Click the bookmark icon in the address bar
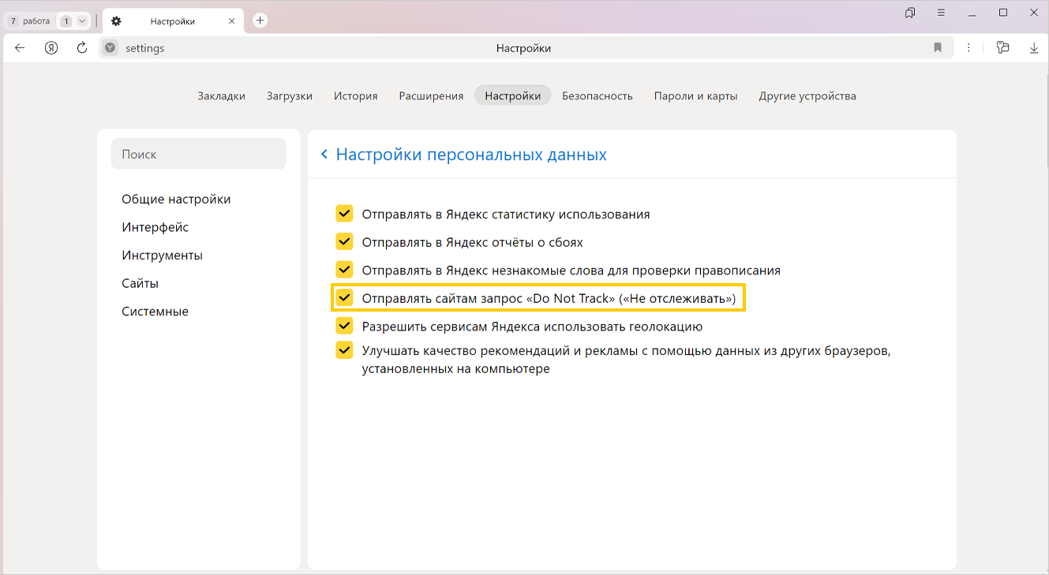The width and height of the screenshot is (1049, 575). [x=938, y=48]
